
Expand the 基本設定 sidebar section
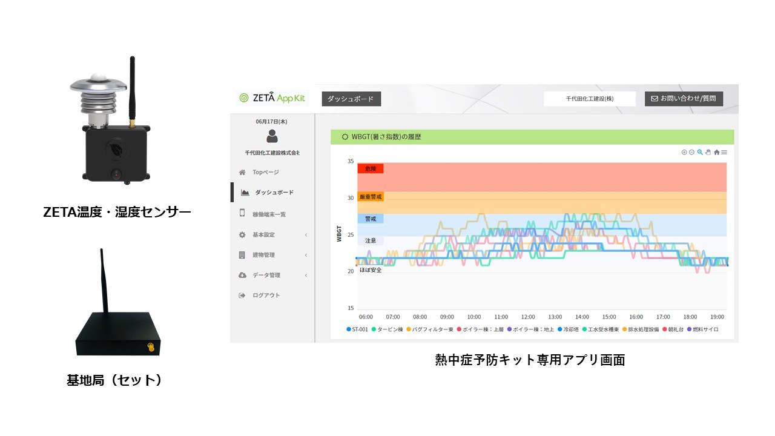point(273,234)
